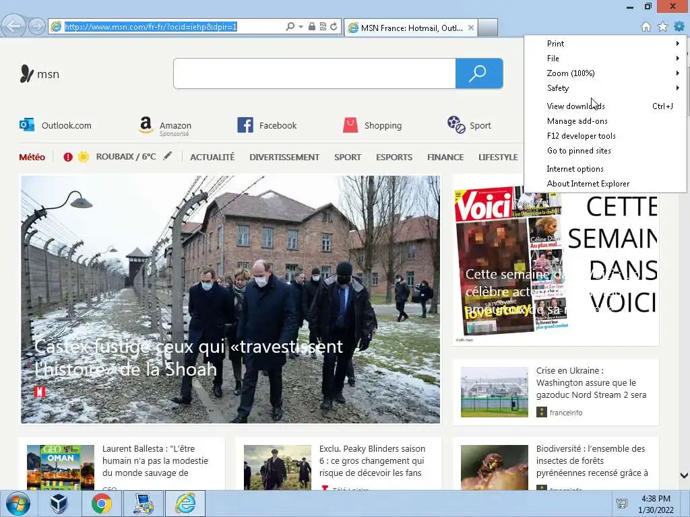Open the address bar autocomplete dropdown arrow

click(301, 27)
